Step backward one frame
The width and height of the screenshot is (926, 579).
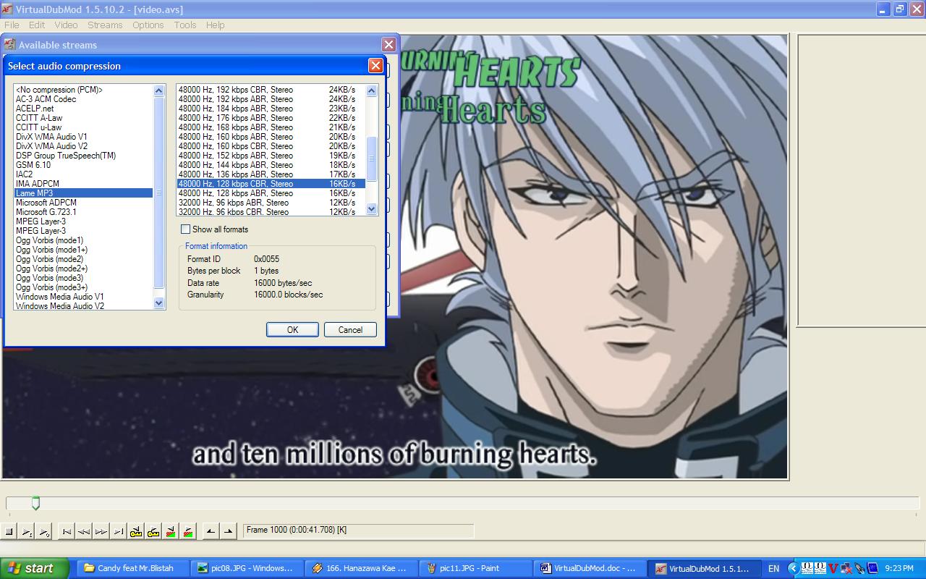tap(84, 531)
